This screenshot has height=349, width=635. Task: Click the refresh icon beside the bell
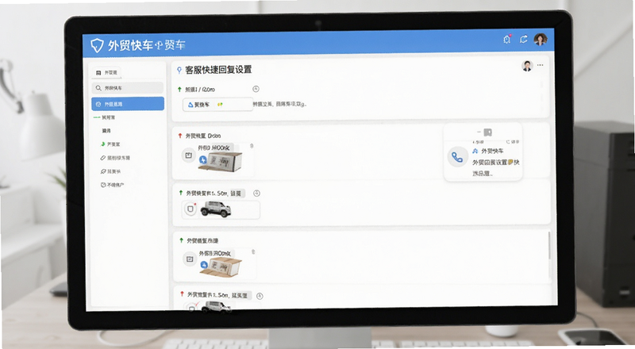pos(523,40)
